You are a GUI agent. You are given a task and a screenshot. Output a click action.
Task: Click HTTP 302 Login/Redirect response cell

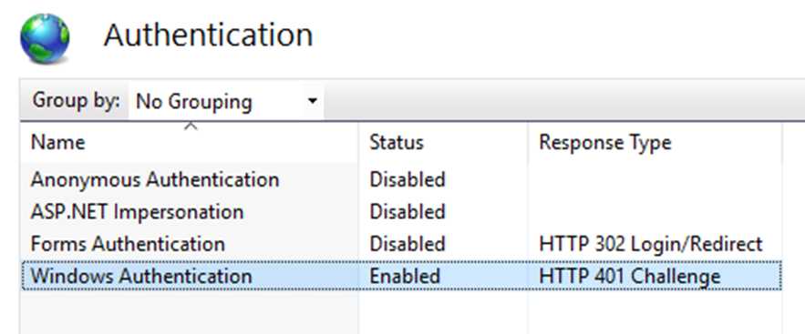coord(650,244)
